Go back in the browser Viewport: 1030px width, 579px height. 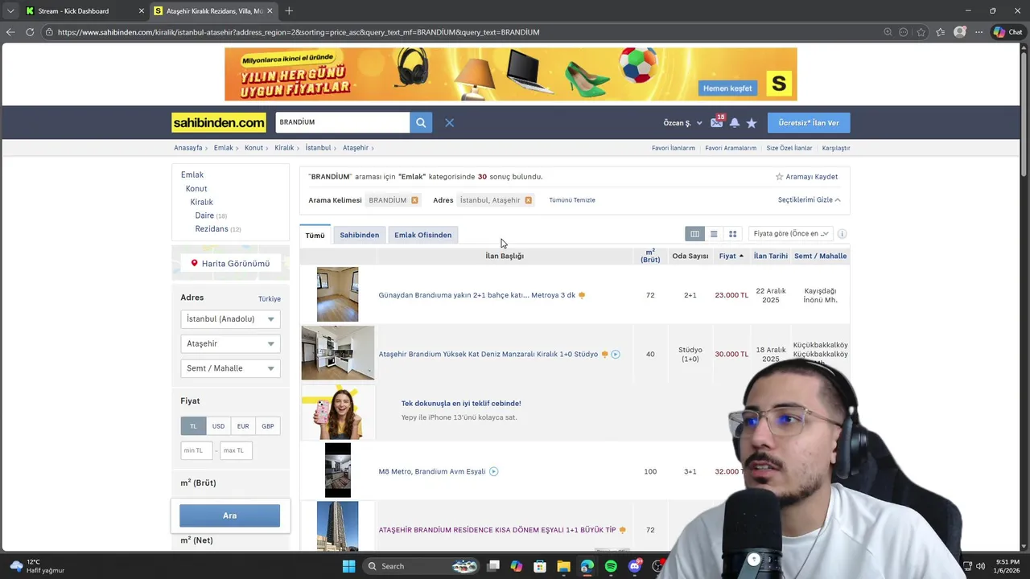click(10, 32)
